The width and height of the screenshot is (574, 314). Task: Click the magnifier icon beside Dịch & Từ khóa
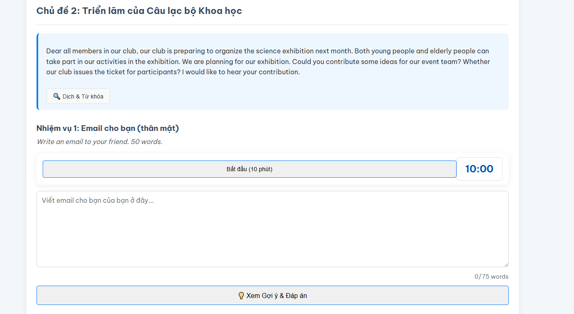[57, 96]
